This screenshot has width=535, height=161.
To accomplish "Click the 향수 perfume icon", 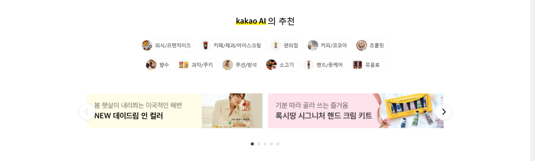I will point(151,65).
